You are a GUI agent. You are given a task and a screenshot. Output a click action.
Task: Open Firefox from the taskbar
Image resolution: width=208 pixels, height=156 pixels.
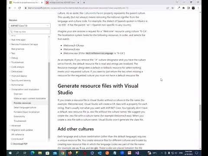pos(70,153)
